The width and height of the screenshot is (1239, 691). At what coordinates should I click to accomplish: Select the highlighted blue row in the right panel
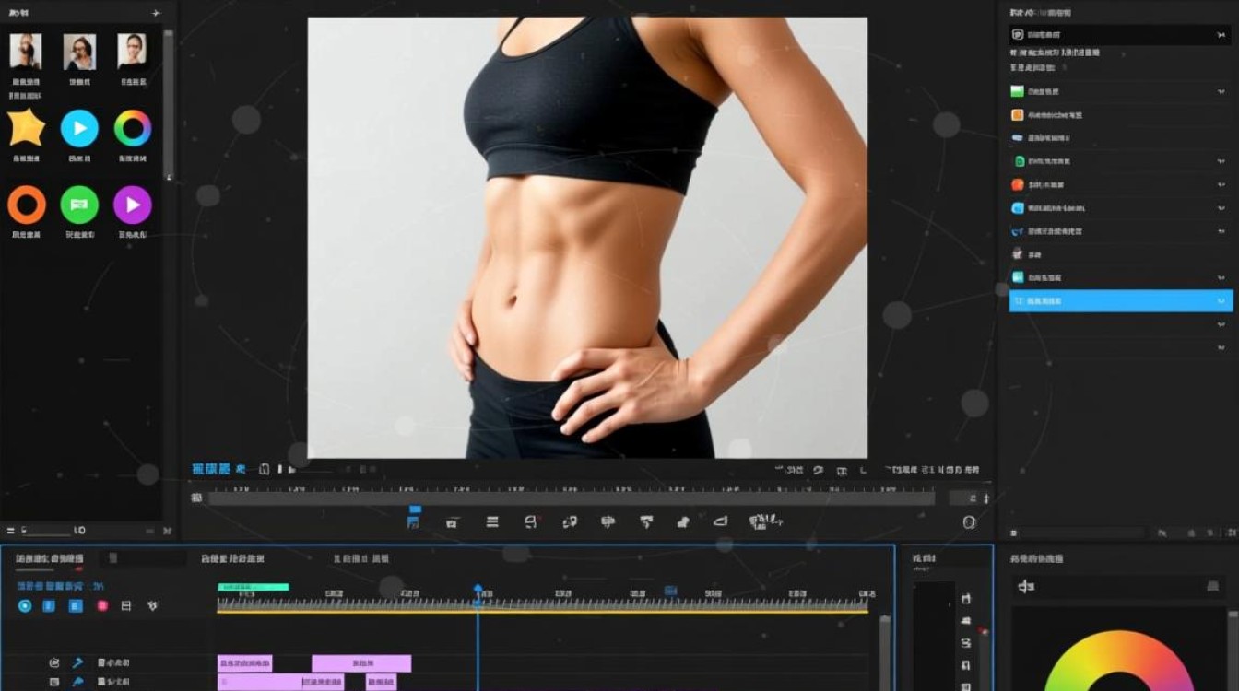click(x=1121, y=300)
